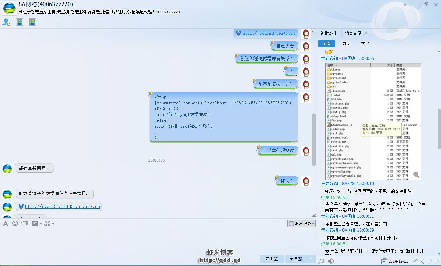Click the window shake icon in input toolbar

click(x=24, y=224)
